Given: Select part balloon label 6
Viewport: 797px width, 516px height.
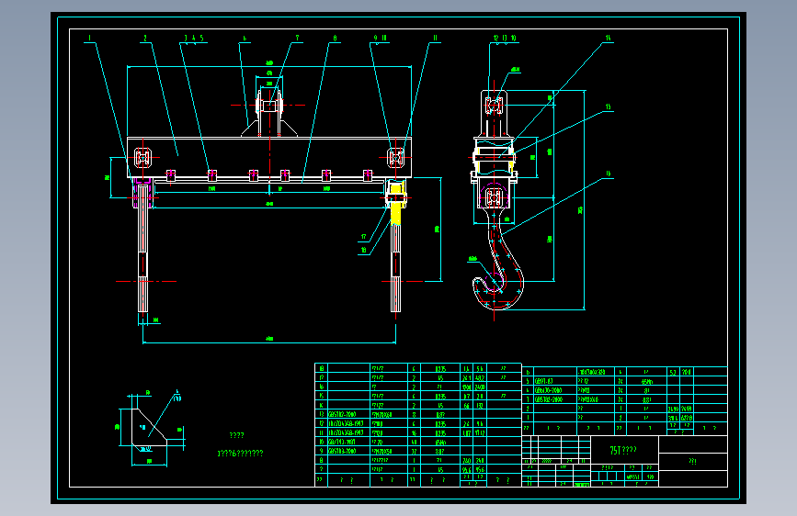Looking at the screenshot, I should pyautogui.click(x=245, y=38).
